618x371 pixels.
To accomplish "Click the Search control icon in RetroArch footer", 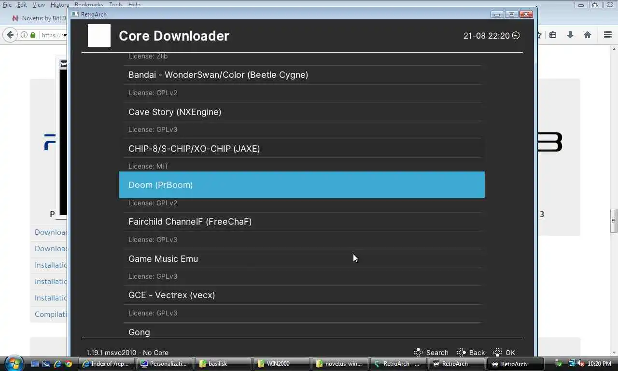I will click(x=418, y=353).
